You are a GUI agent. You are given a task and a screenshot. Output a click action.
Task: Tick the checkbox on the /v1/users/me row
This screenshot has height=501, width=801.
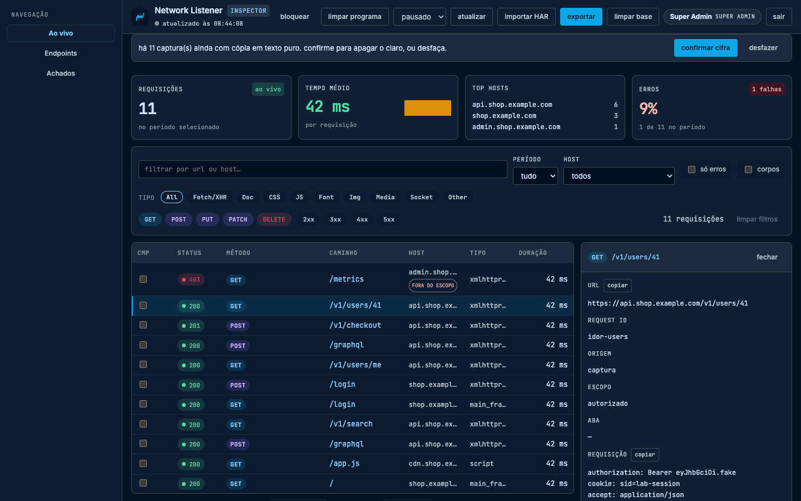click(x=143, y=365)
